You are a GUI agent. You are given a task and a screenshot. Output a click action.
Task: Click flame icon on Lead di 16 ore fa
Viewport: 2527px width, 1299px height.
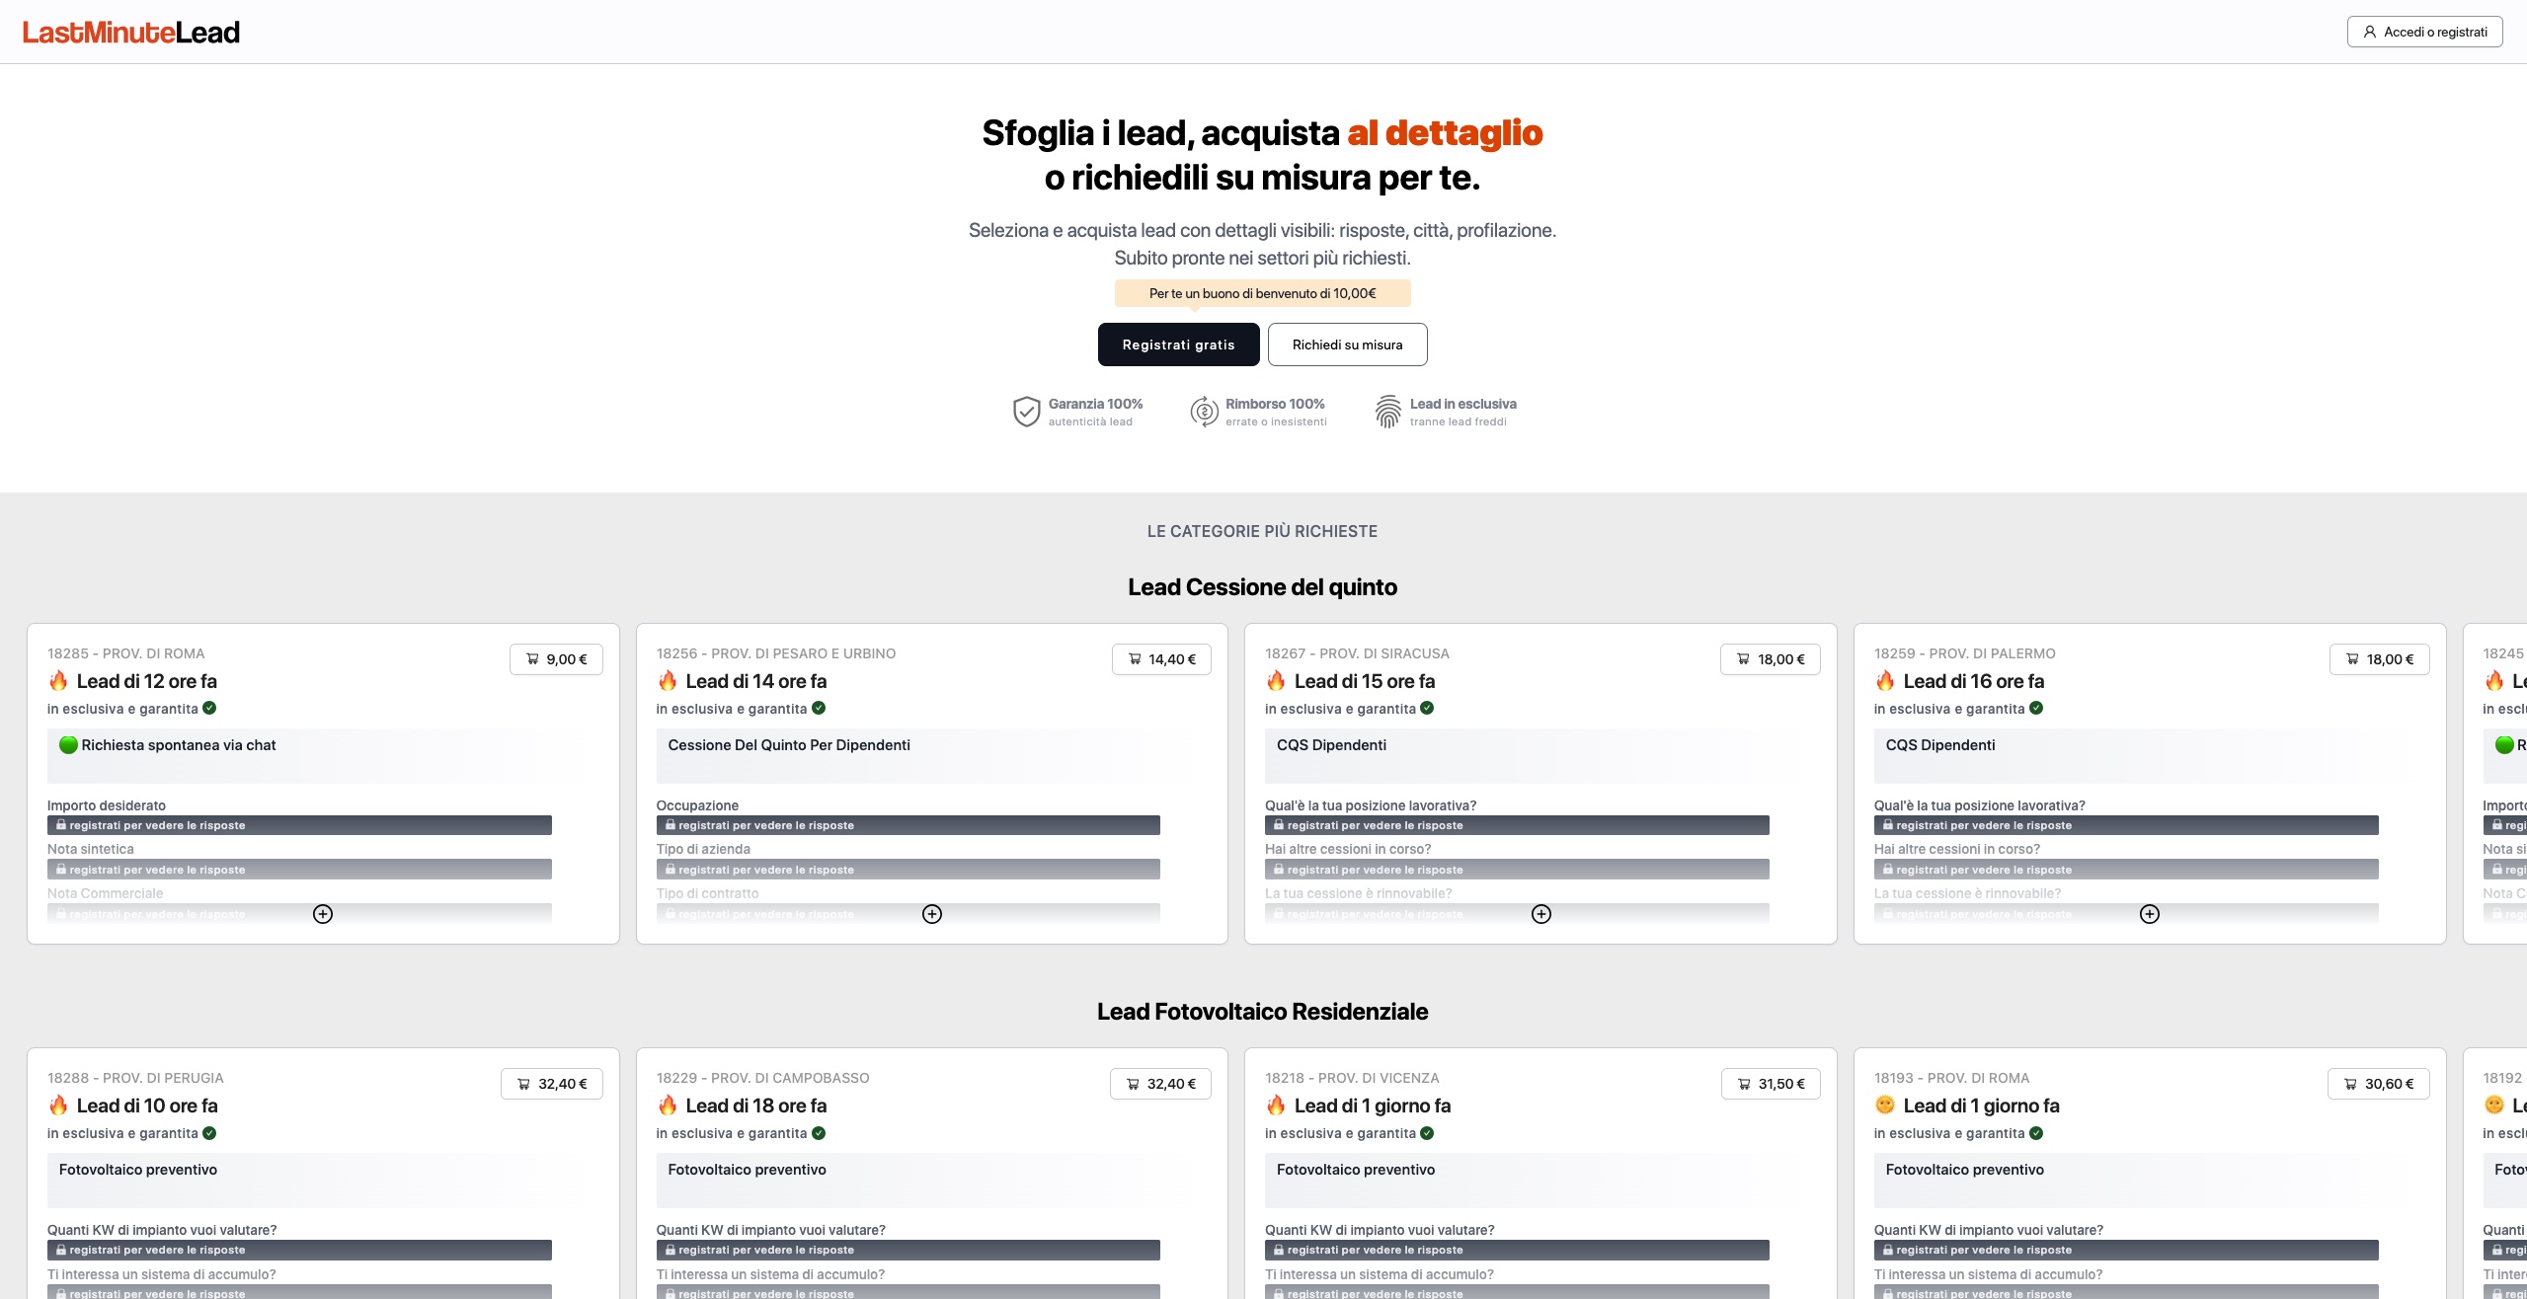pos(1885,681)
